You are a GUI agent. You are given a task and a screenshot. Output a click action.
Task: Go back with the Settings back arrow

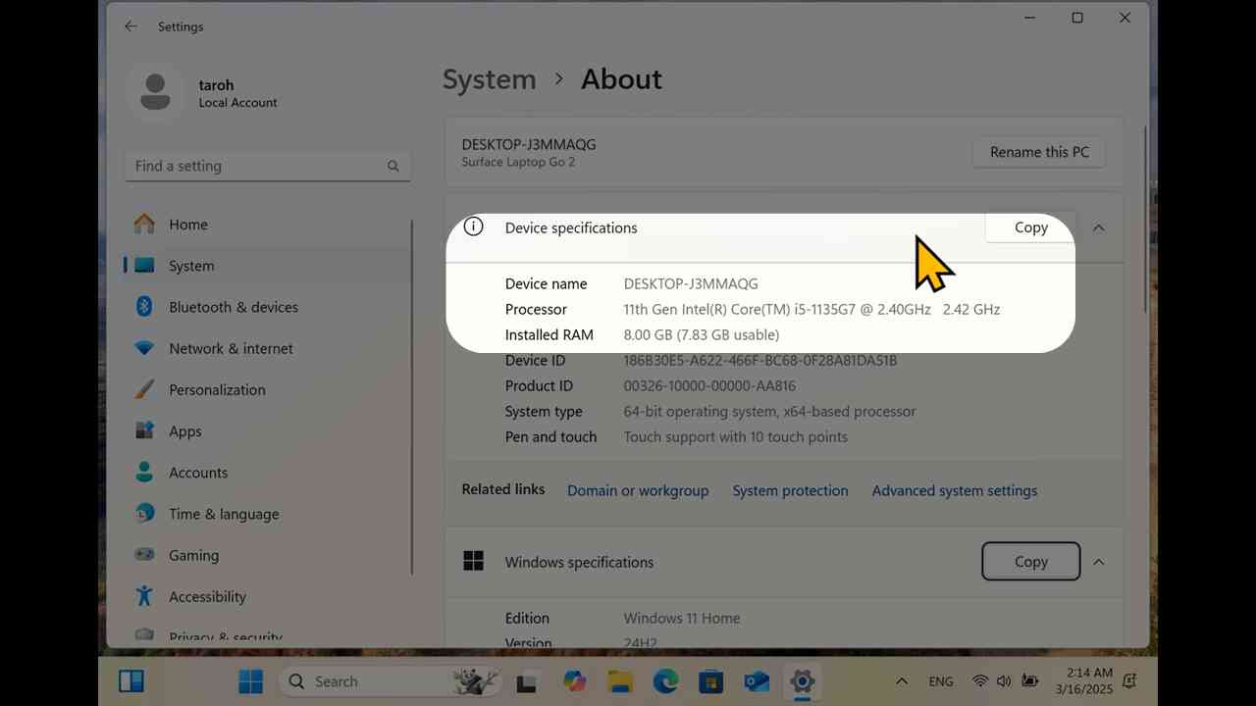coord(131,26)
